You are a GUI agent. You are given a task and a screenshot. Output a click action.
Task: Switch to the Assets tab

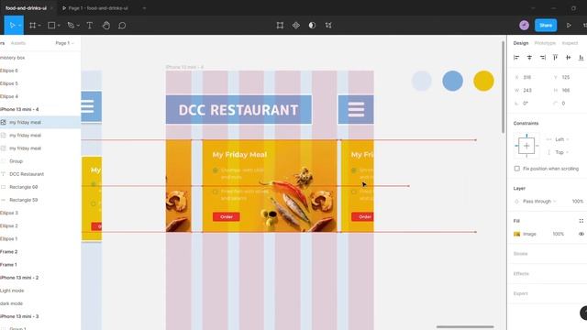pos(18,43)
